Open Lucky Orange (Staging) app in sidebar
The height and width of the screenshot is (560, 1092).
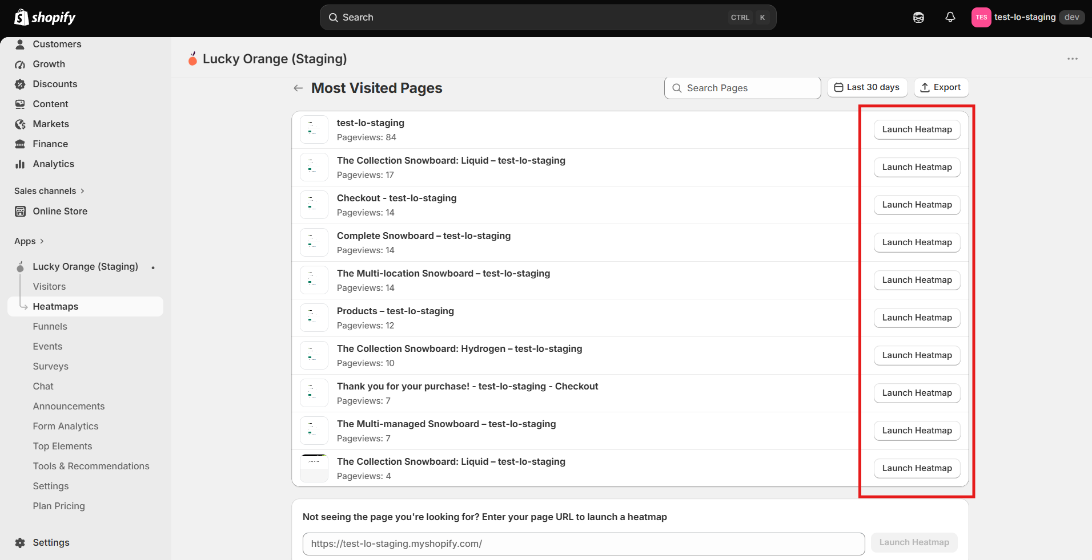coord(85,266)
